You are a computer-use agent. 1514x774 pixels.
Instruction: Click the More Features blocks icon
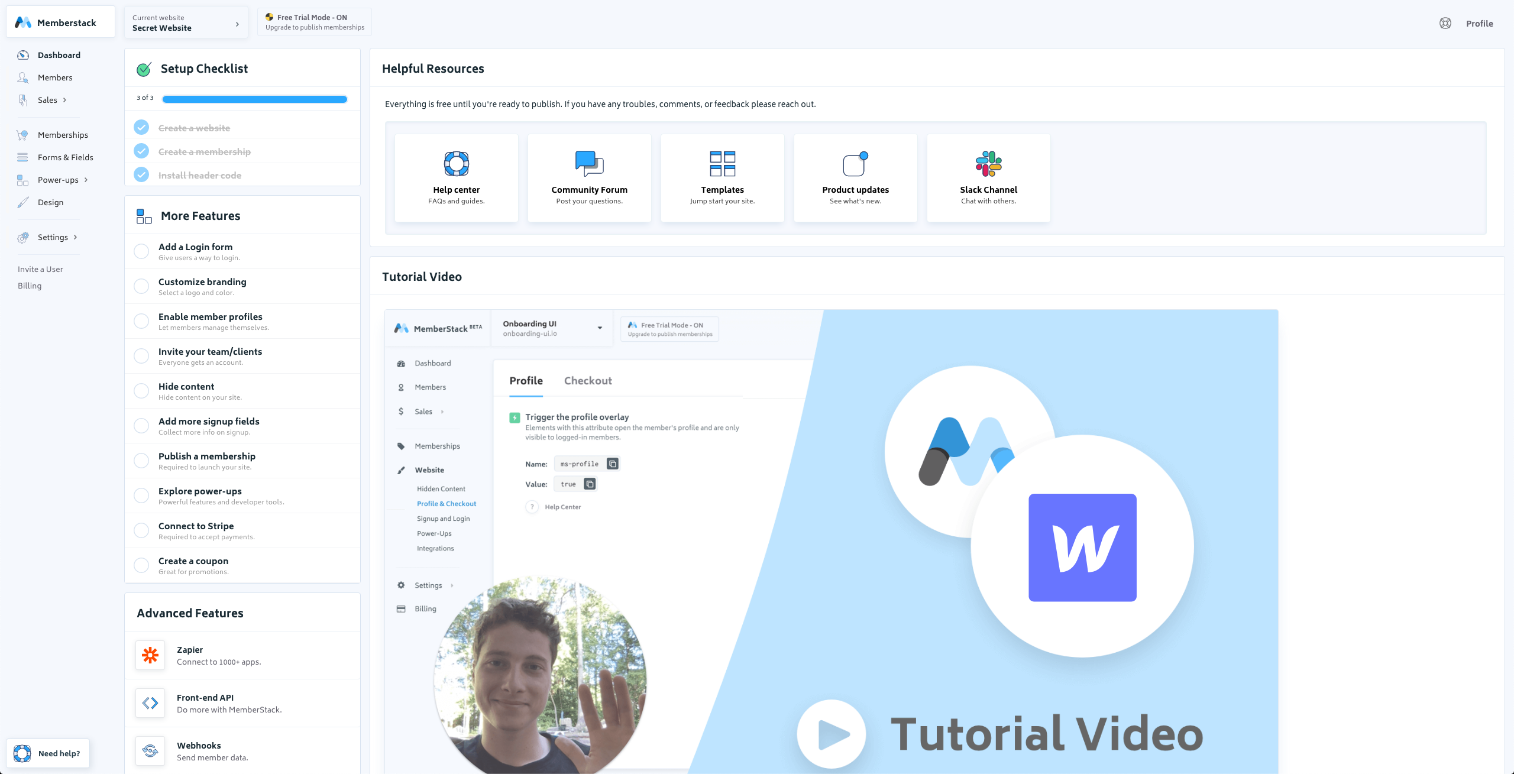144,216
